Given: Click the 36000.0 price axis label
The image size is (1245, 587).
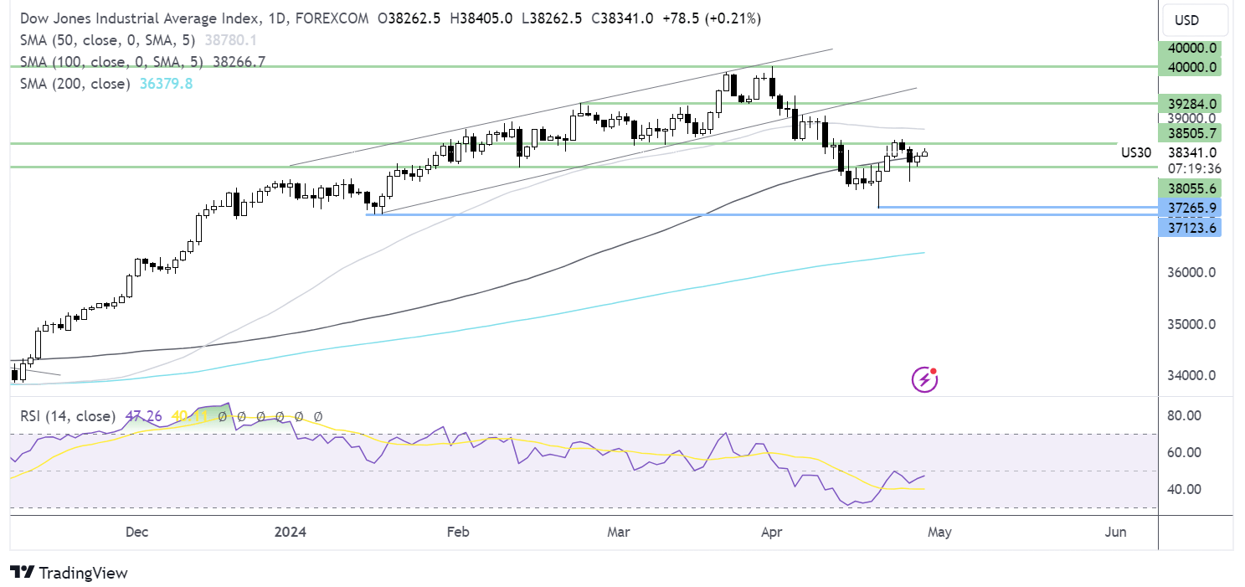Looking at the screenshot, I should point(1190,272).
